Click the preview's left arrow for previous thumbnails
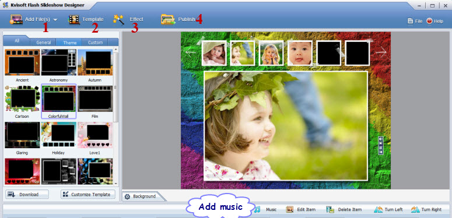452x218 pixels. 191,52
